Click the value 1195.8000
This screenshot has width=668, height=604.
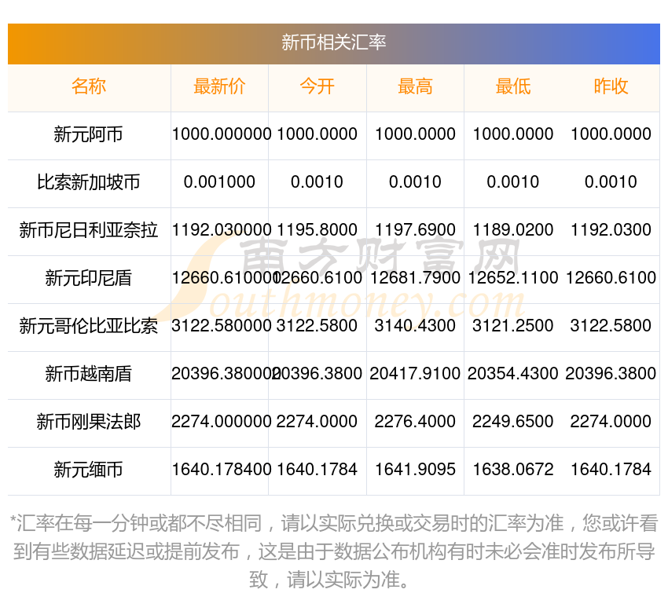point(317,230)
